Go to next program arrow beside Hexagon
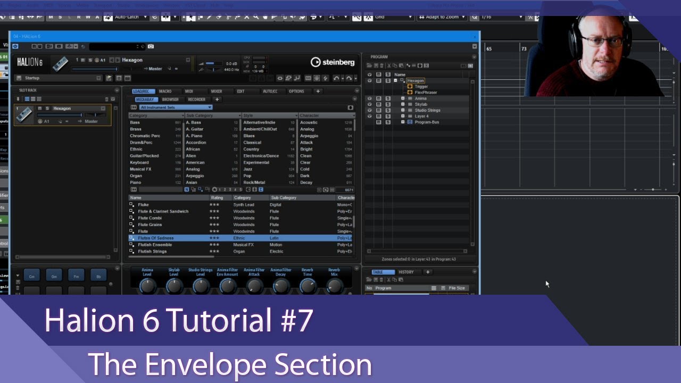The image size is (681, 383). click(x=118, y=60)
